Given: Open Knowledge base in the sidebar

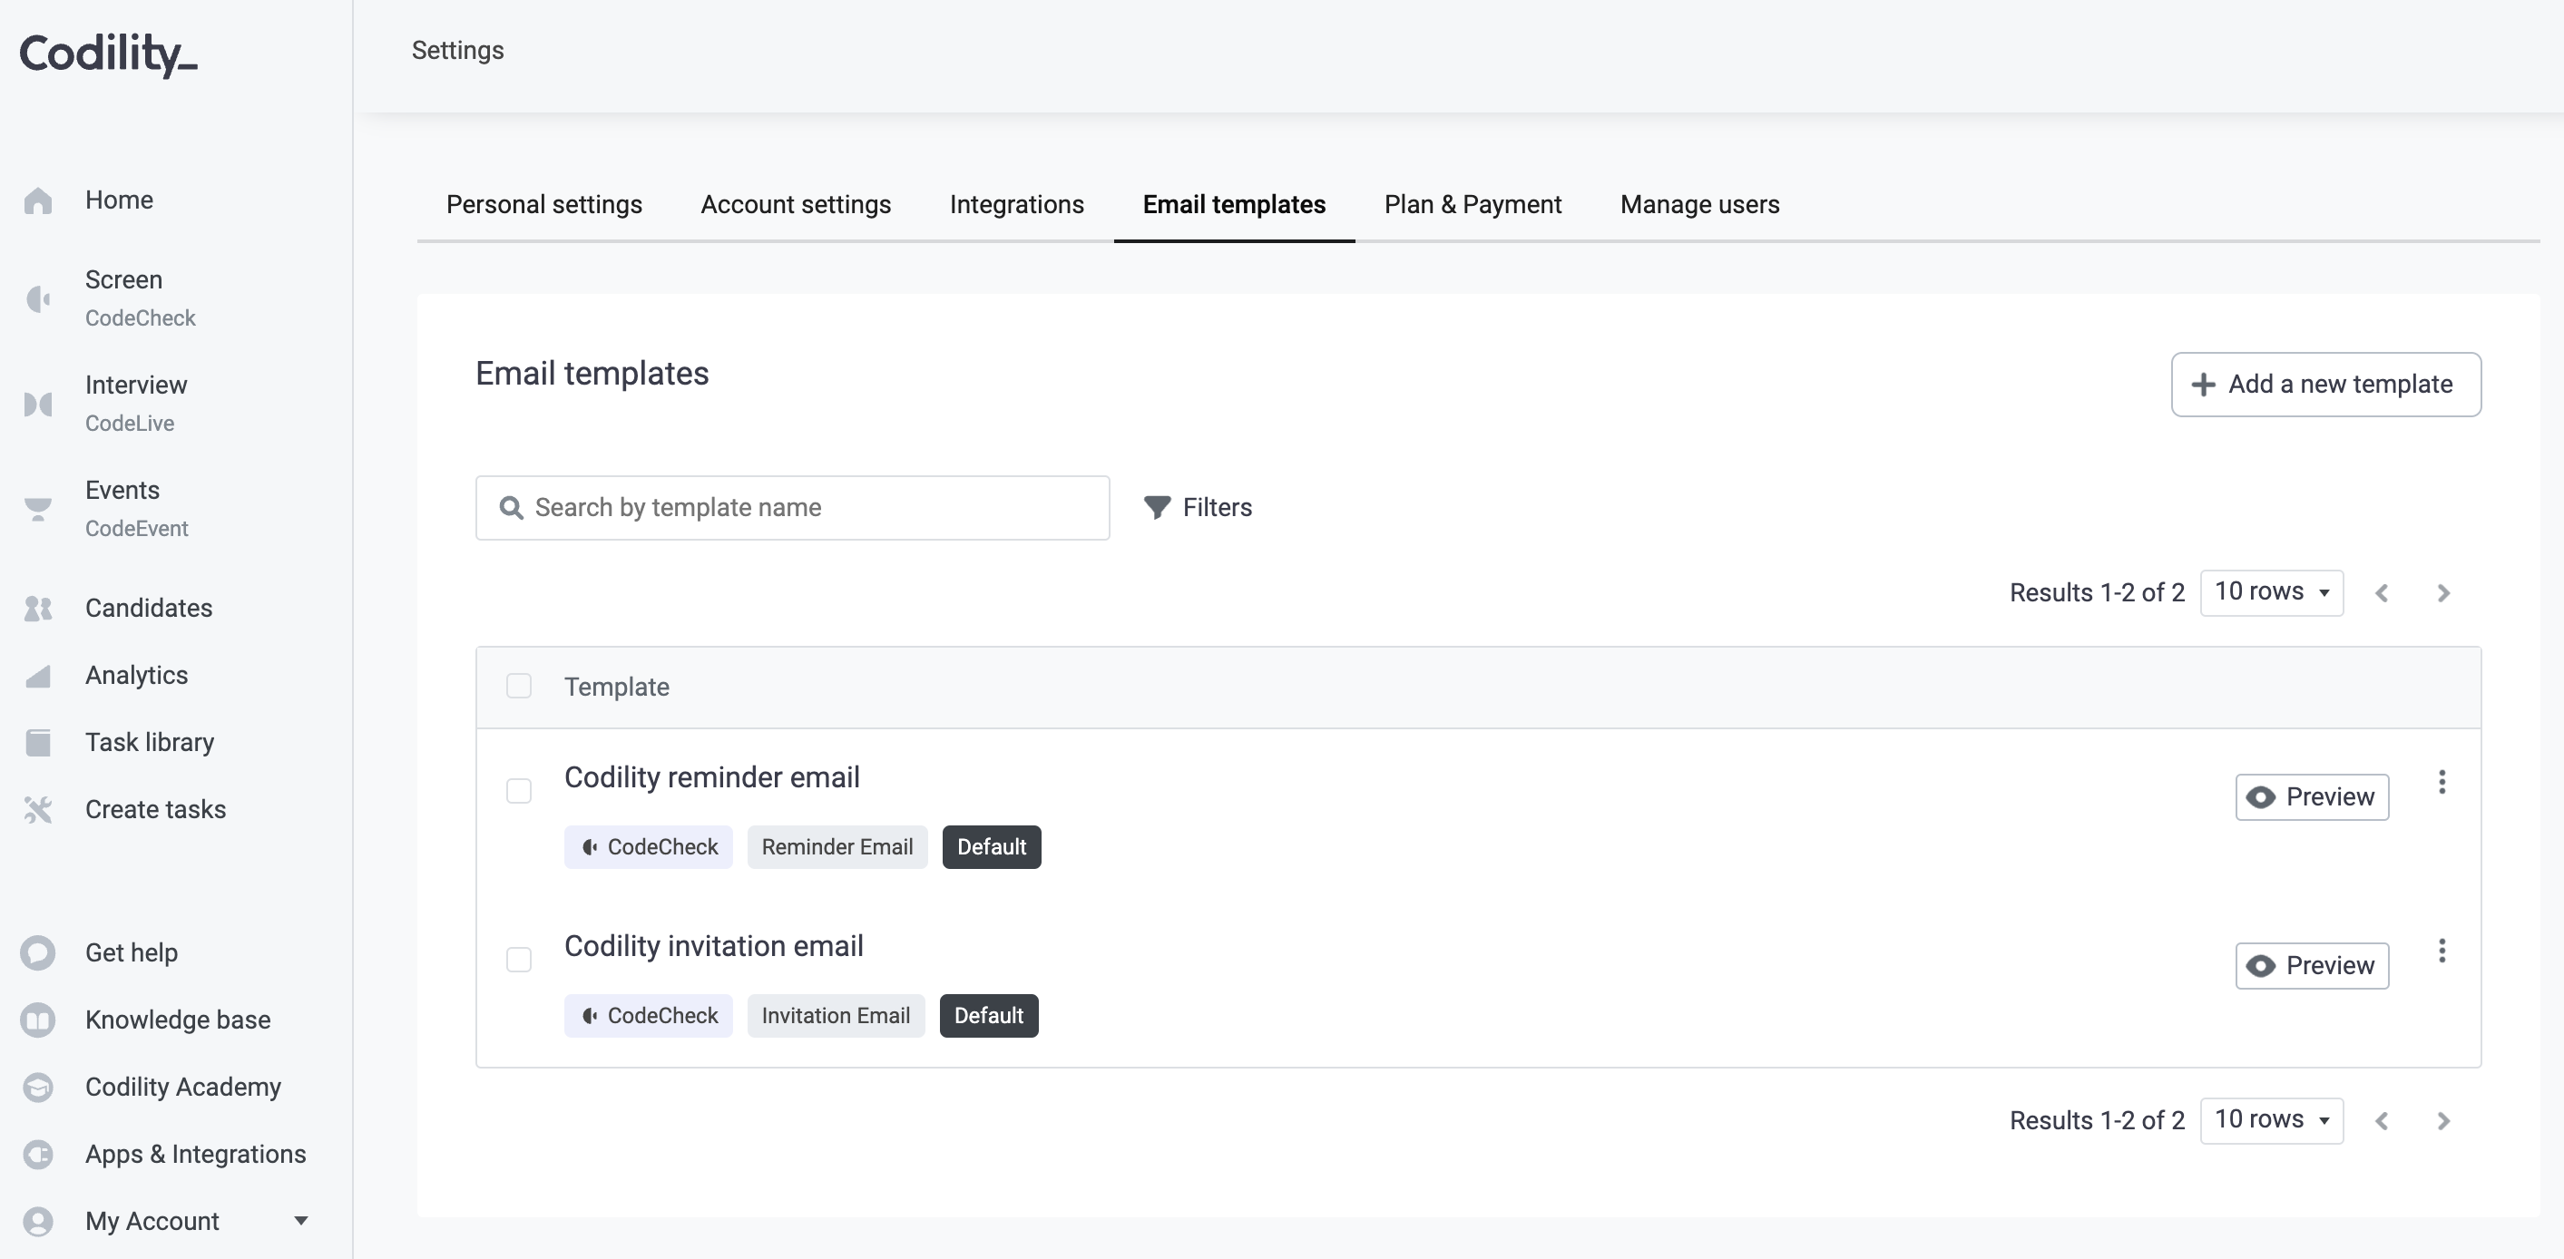Looking at the screenshot, I should [x=177, y=1020].
